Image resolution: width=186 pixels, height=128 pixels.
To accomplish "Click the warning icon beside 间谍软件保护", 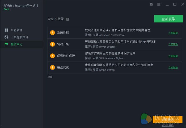I will (52, 56).
